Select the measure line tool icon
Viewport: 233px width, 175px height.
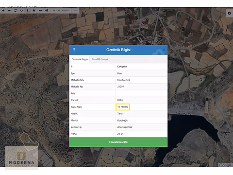[x=40, y=10]
